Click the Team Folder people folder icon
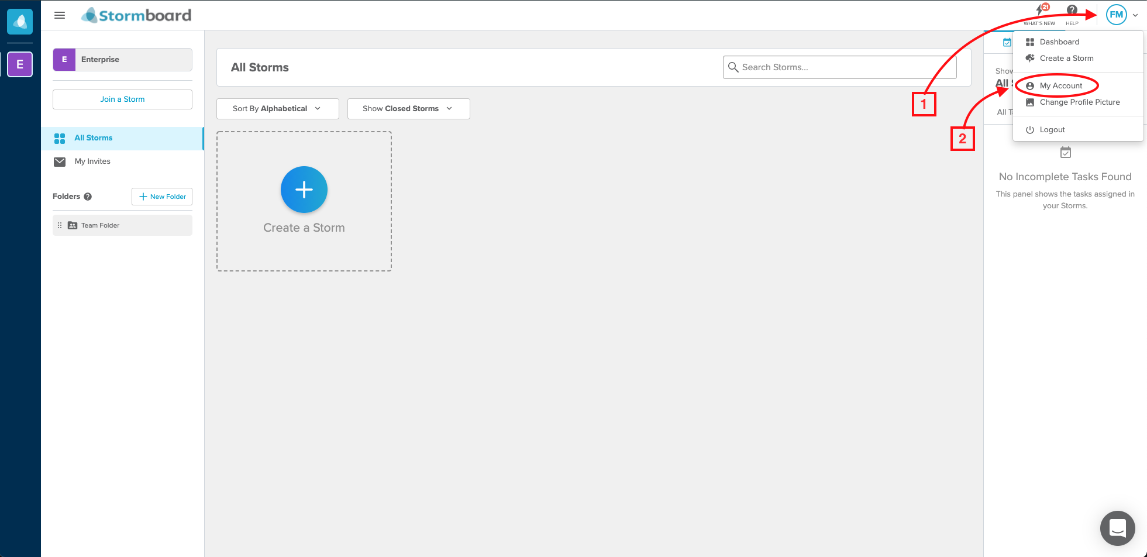 (x=73, y=225)
